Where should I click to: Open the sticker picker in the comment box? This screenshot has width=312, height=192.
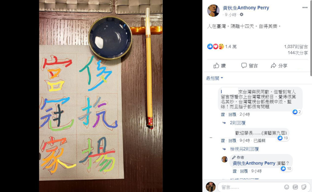(x=304, y=187)
